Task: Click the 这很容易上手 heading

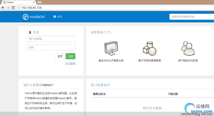Action: click(102, 32)
